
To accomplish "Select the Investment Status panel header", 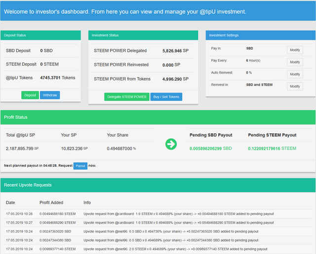I will coord(143,35).
